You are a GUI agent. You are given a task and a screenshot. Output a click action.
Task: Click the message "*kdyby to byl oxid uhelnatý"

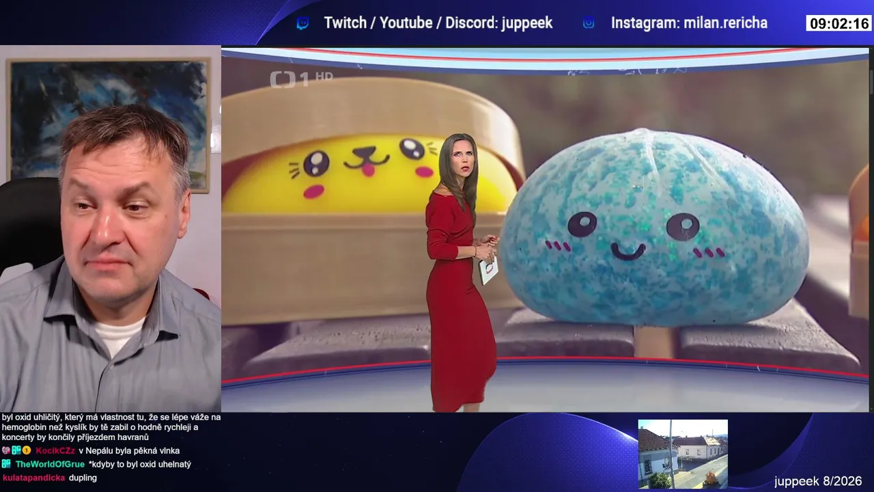click(140, 465)
